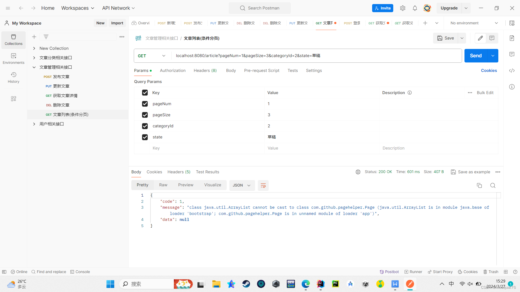Toggle line wrap icon in response

point(263,185)
